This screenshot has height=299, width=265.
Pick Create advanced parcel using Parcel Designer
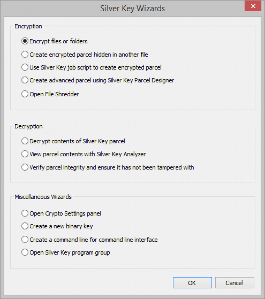coord(25,80)
